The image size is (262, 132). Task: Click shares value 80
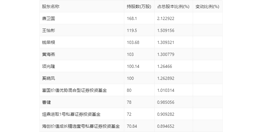coord(129,90)
